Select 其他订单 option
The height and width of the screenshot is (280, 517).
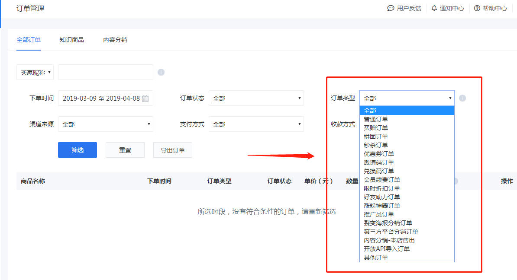click(407, 257)
